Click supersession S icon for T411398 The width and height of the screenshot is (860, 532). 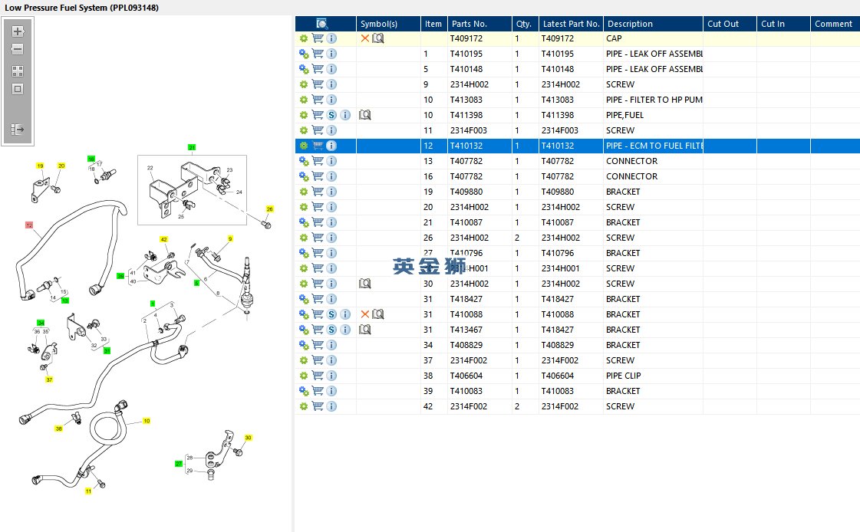[x=331, y=115]
